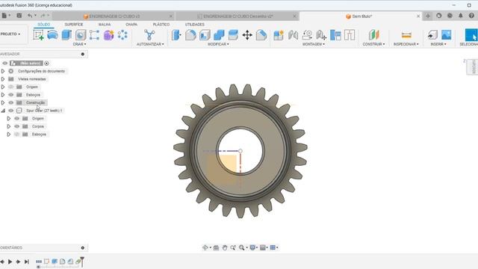Open the INSERIR menu label

(438, 44)
